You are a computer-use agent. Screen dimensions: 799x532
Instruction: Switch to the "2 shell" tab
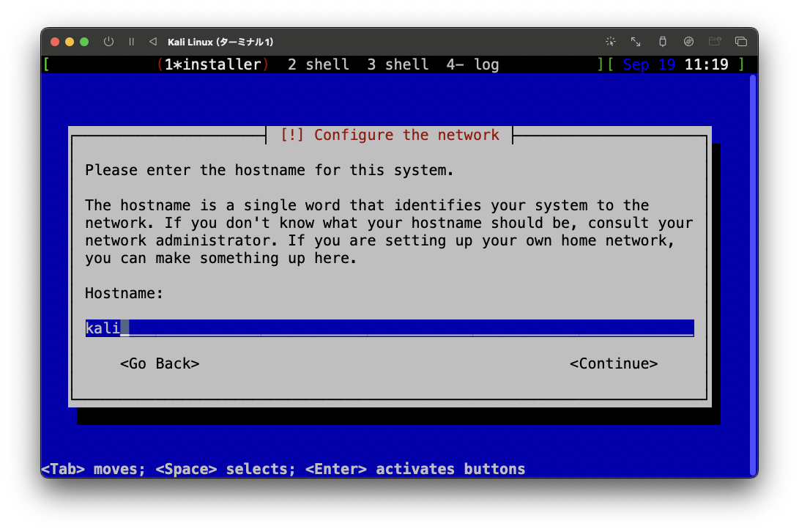pyautogui.click(x=319, y=64)
